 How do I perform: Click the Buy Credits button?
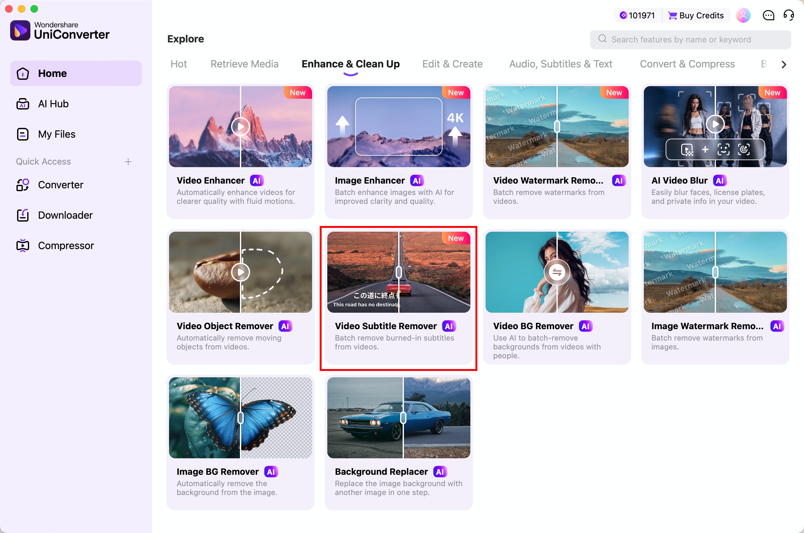696,15
